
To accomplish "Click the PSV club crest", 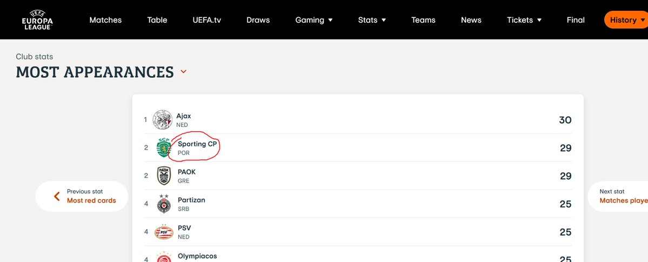I will 164,232.
